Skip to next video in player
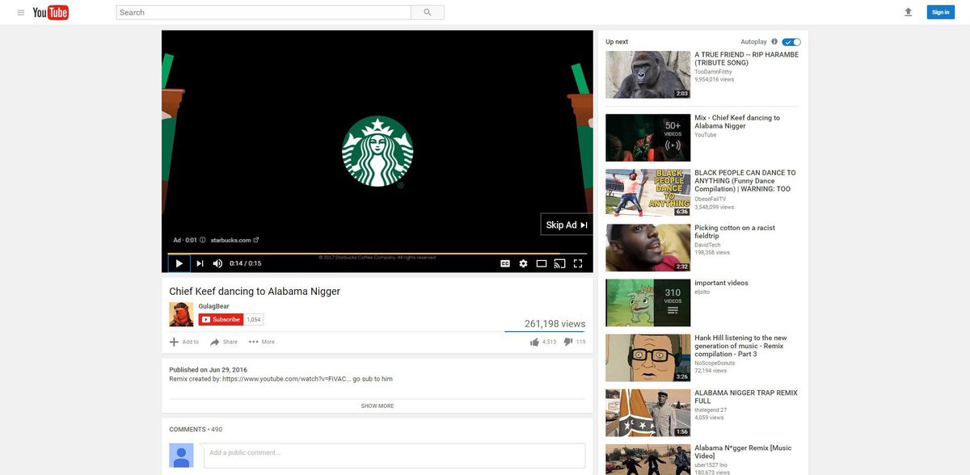This screenshot has height=475, width=970. 200,263
